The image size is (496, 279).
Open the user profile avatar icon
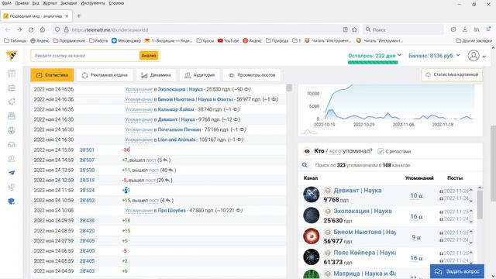(474, 56)
